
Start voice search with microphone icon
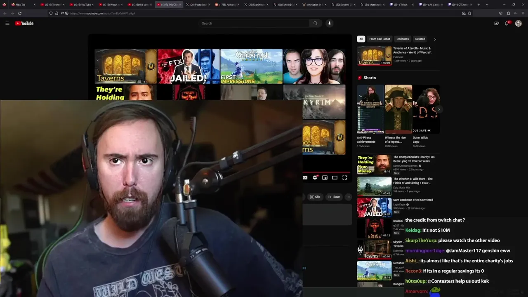pos(329,24)
